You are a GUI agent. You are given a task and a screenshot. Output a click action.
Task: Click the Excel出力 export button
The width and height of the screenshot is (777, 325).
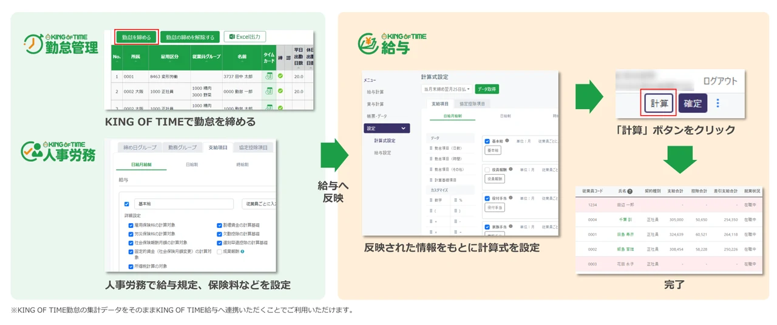245,37
